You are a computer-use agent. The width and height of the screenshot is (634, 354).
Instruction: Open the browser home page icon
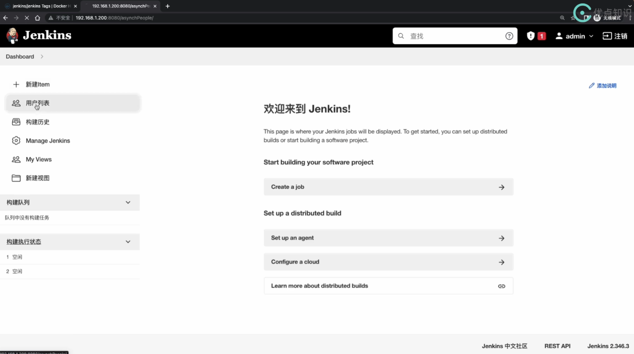pos(37,18)
